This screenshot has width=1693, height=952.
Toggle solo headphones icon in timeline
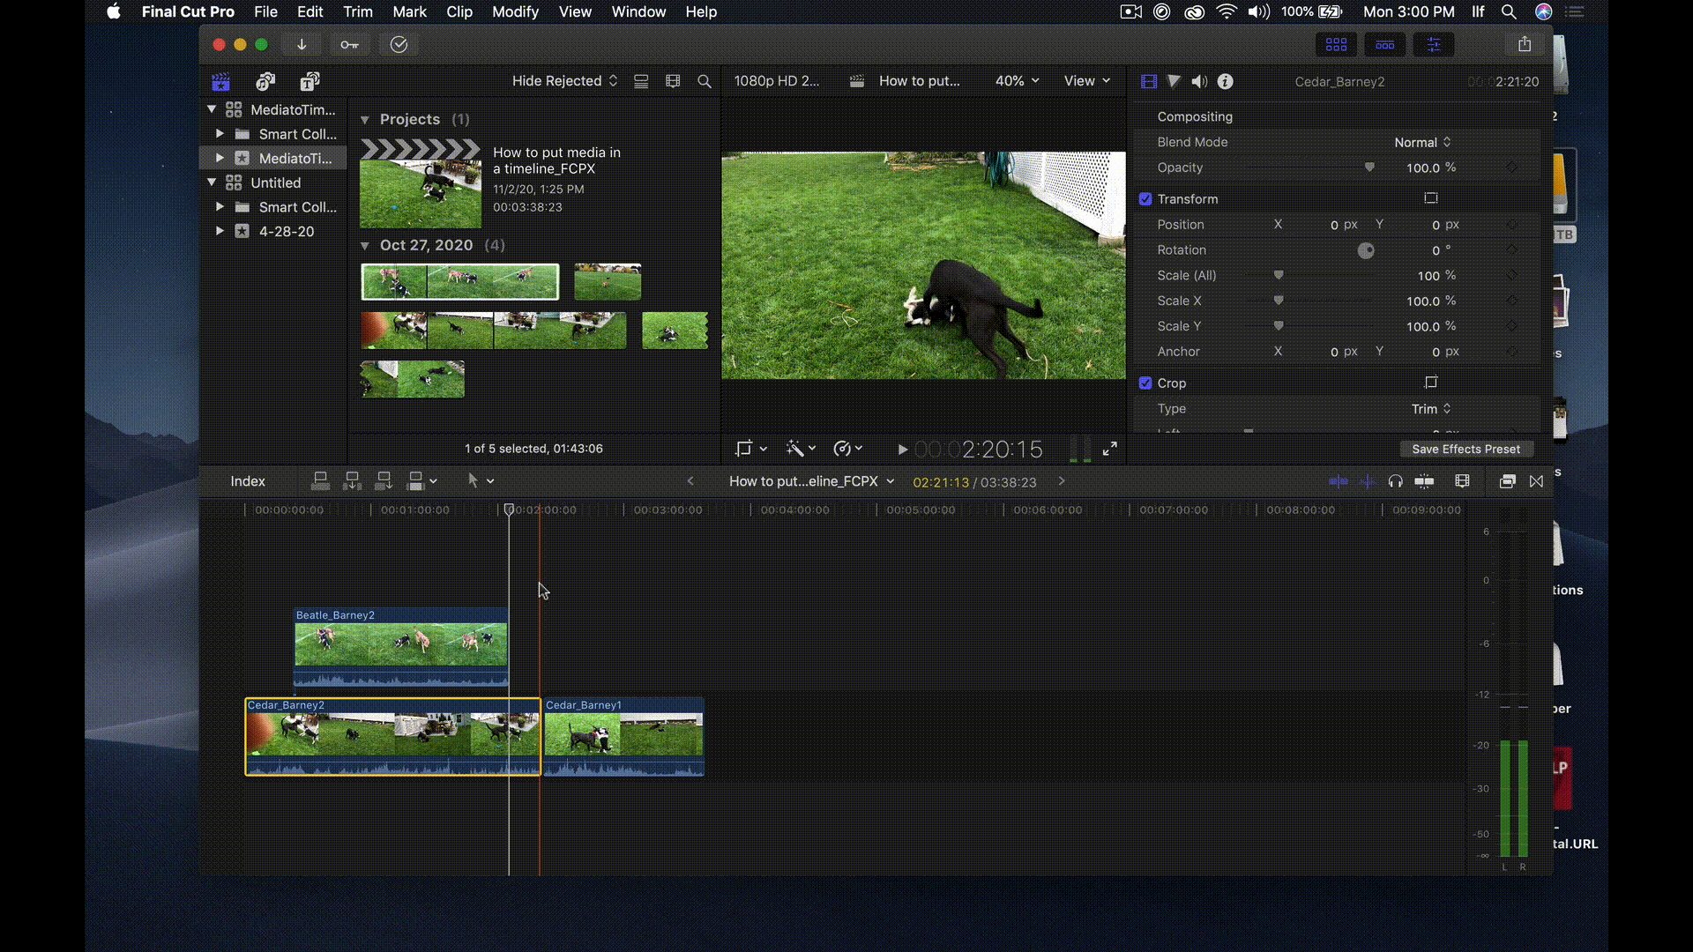(x=1395, y=481)
